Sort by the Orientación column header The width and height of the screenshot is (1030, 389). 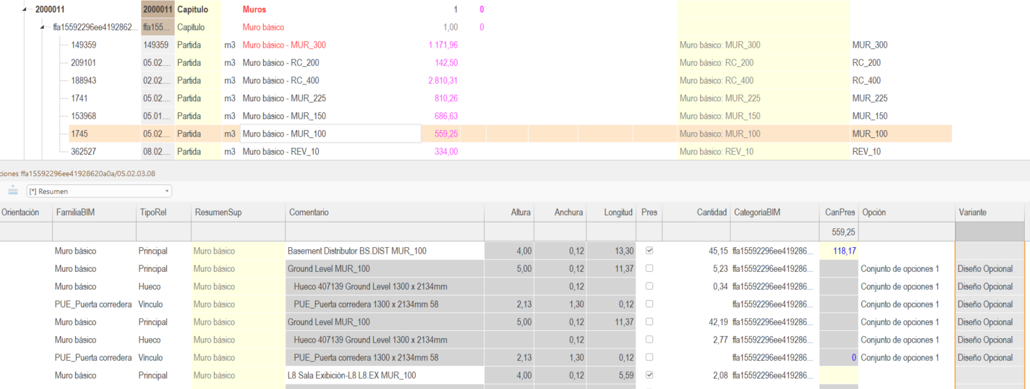pyautogui.click(x=26, y=212)
